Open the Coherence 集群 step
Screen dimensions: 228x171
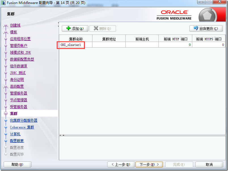[x=22, y=127]
